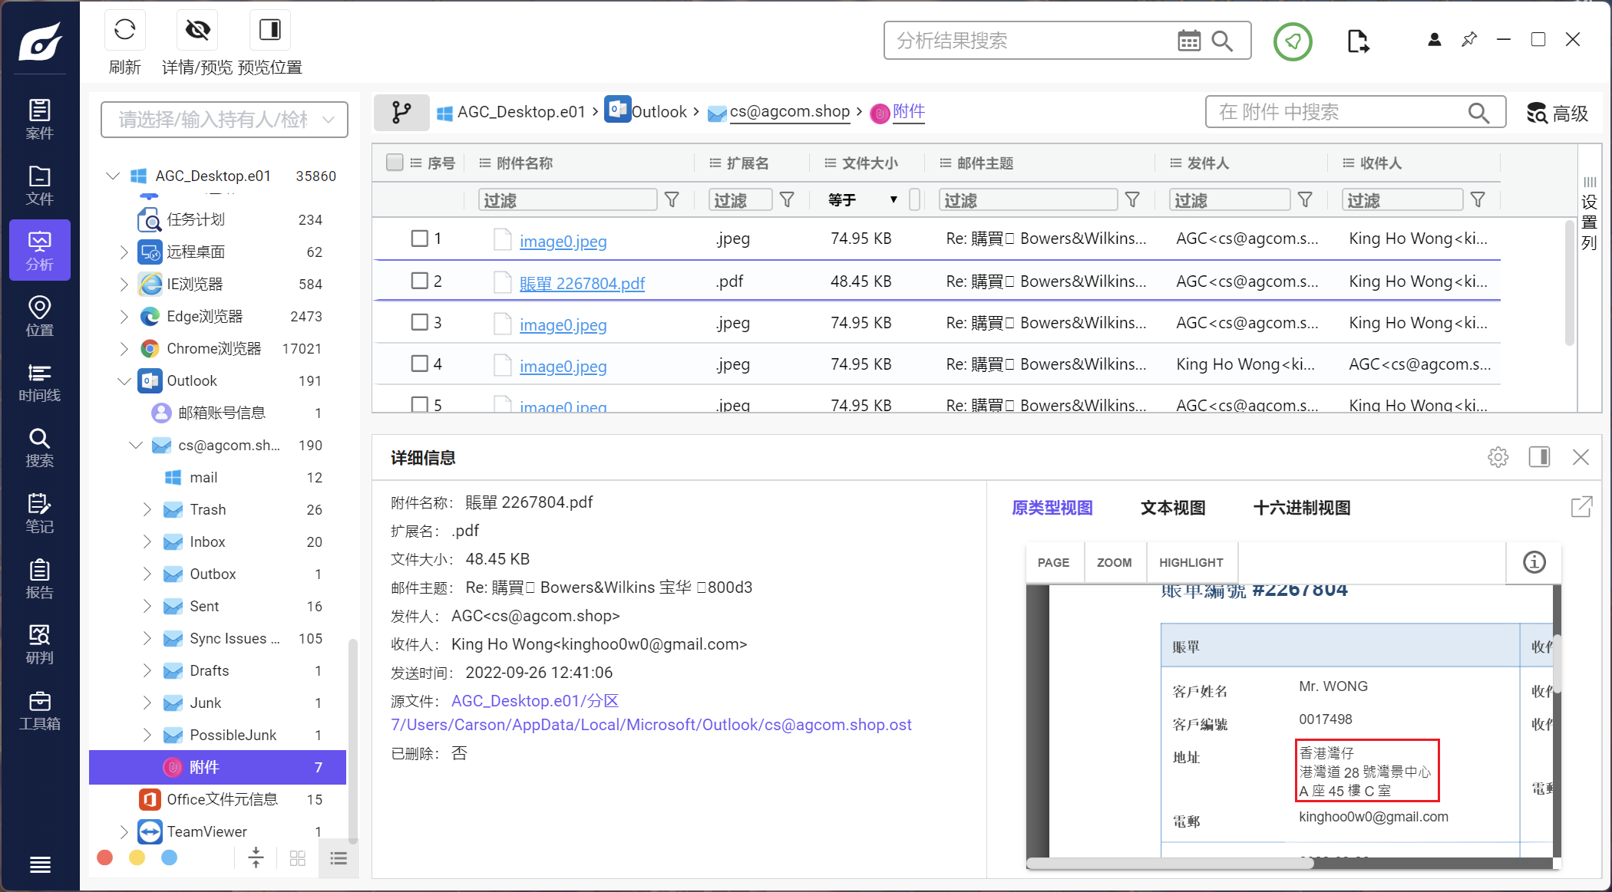The image size is (1612, 892).
Task: Click the preview info icon
Action: (1534, 562)
